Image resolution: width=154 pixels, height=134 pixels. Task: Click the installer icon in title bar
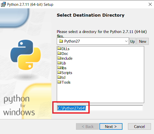point(3,5)
